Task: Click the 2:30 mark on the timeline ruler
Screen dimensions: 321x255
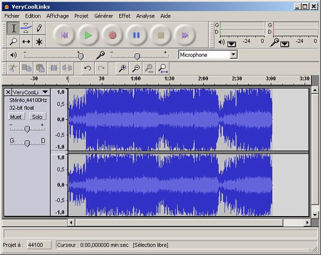Action: (237, 78)
